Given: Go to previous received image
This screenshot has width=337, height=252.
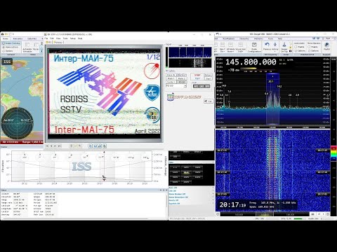Looking at the screenshot, I should tap(51, 146).
